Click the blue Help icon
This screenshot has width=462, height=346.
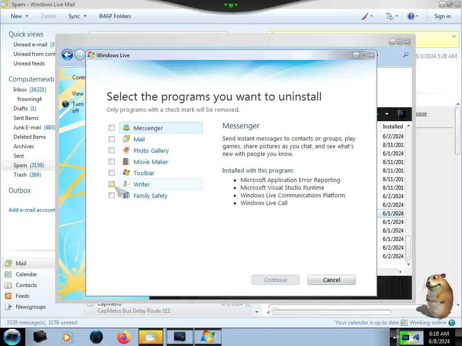coord(411,16)
